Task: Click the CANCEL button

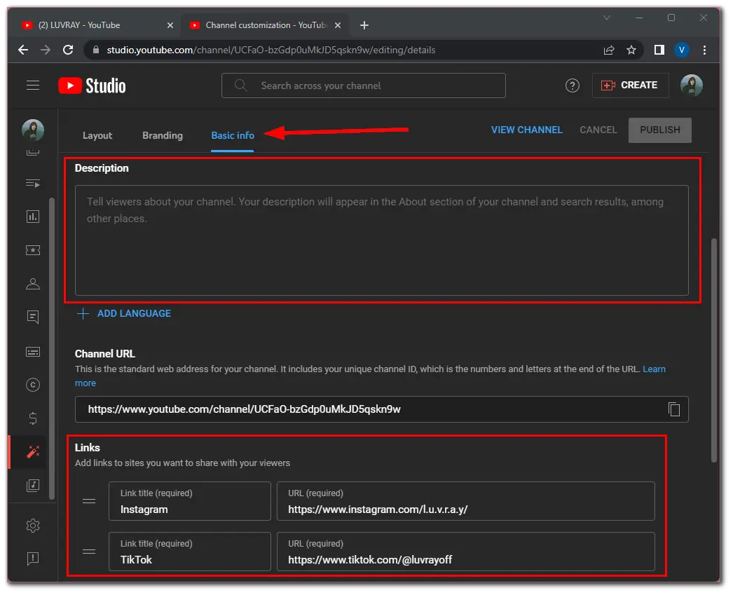Action: 598,130
